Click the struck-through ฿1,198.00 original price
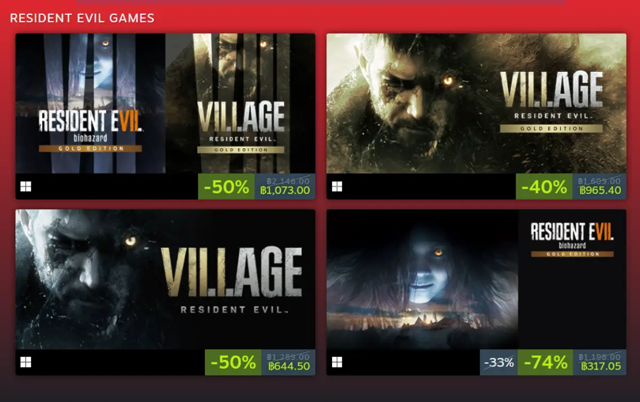This screenshot has width=640, height=402. 601,357
